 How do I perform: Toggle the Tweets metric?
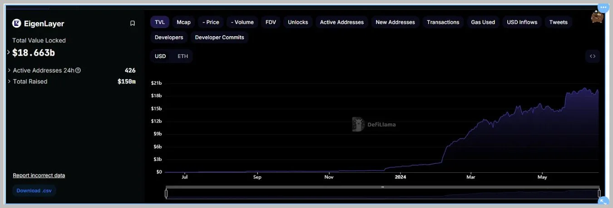(559, 22)
